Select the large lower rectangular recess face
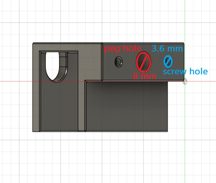 (x=127, y=106)
